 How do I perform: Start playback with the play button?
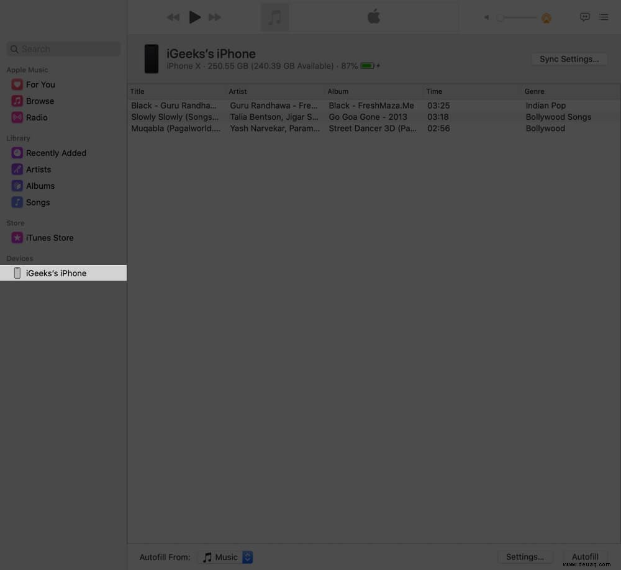[194, 17]
